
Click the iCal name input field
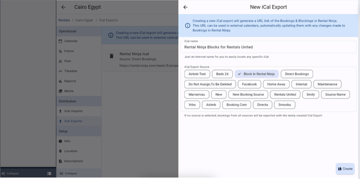pyautogui.click(x=268, y=47)
